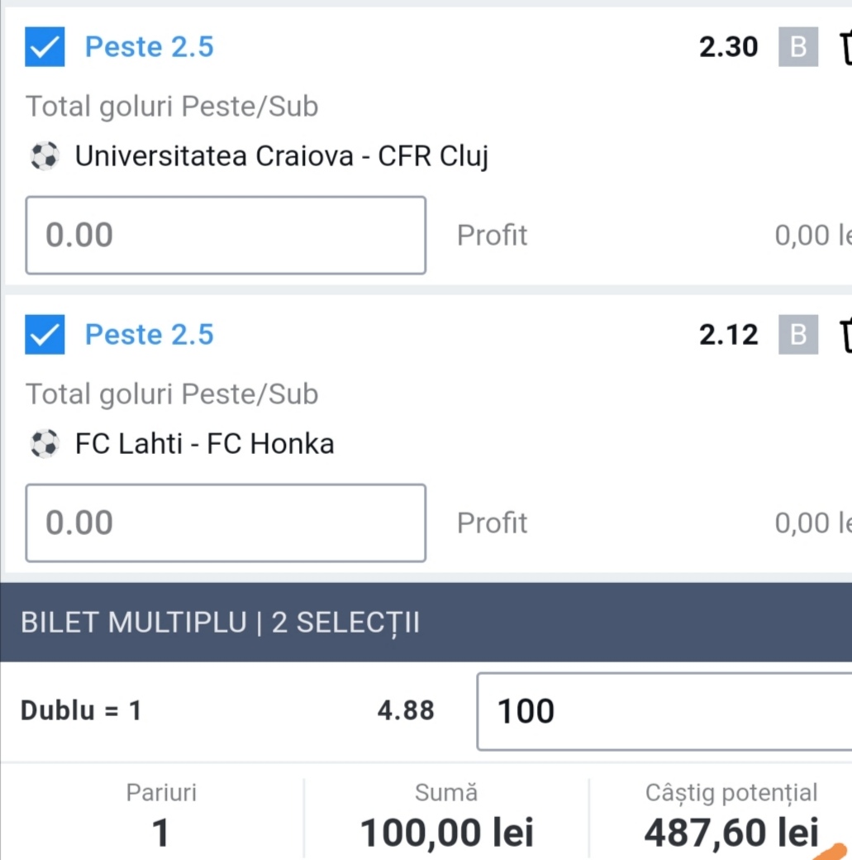
Task: Select the first Peste 2.5 label
Action: pyautogui.click(x=149, y=46)
